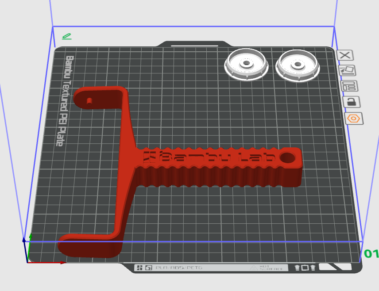Click the plate name edit pencil icon
Screen dimensions: 379x291
pyautogui.click(x=67, y=36)
